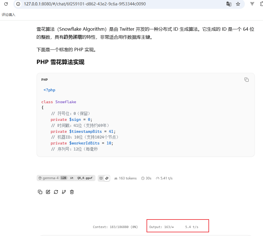Click the bold 趋势递增 text
263x236 pixels.
73,37
